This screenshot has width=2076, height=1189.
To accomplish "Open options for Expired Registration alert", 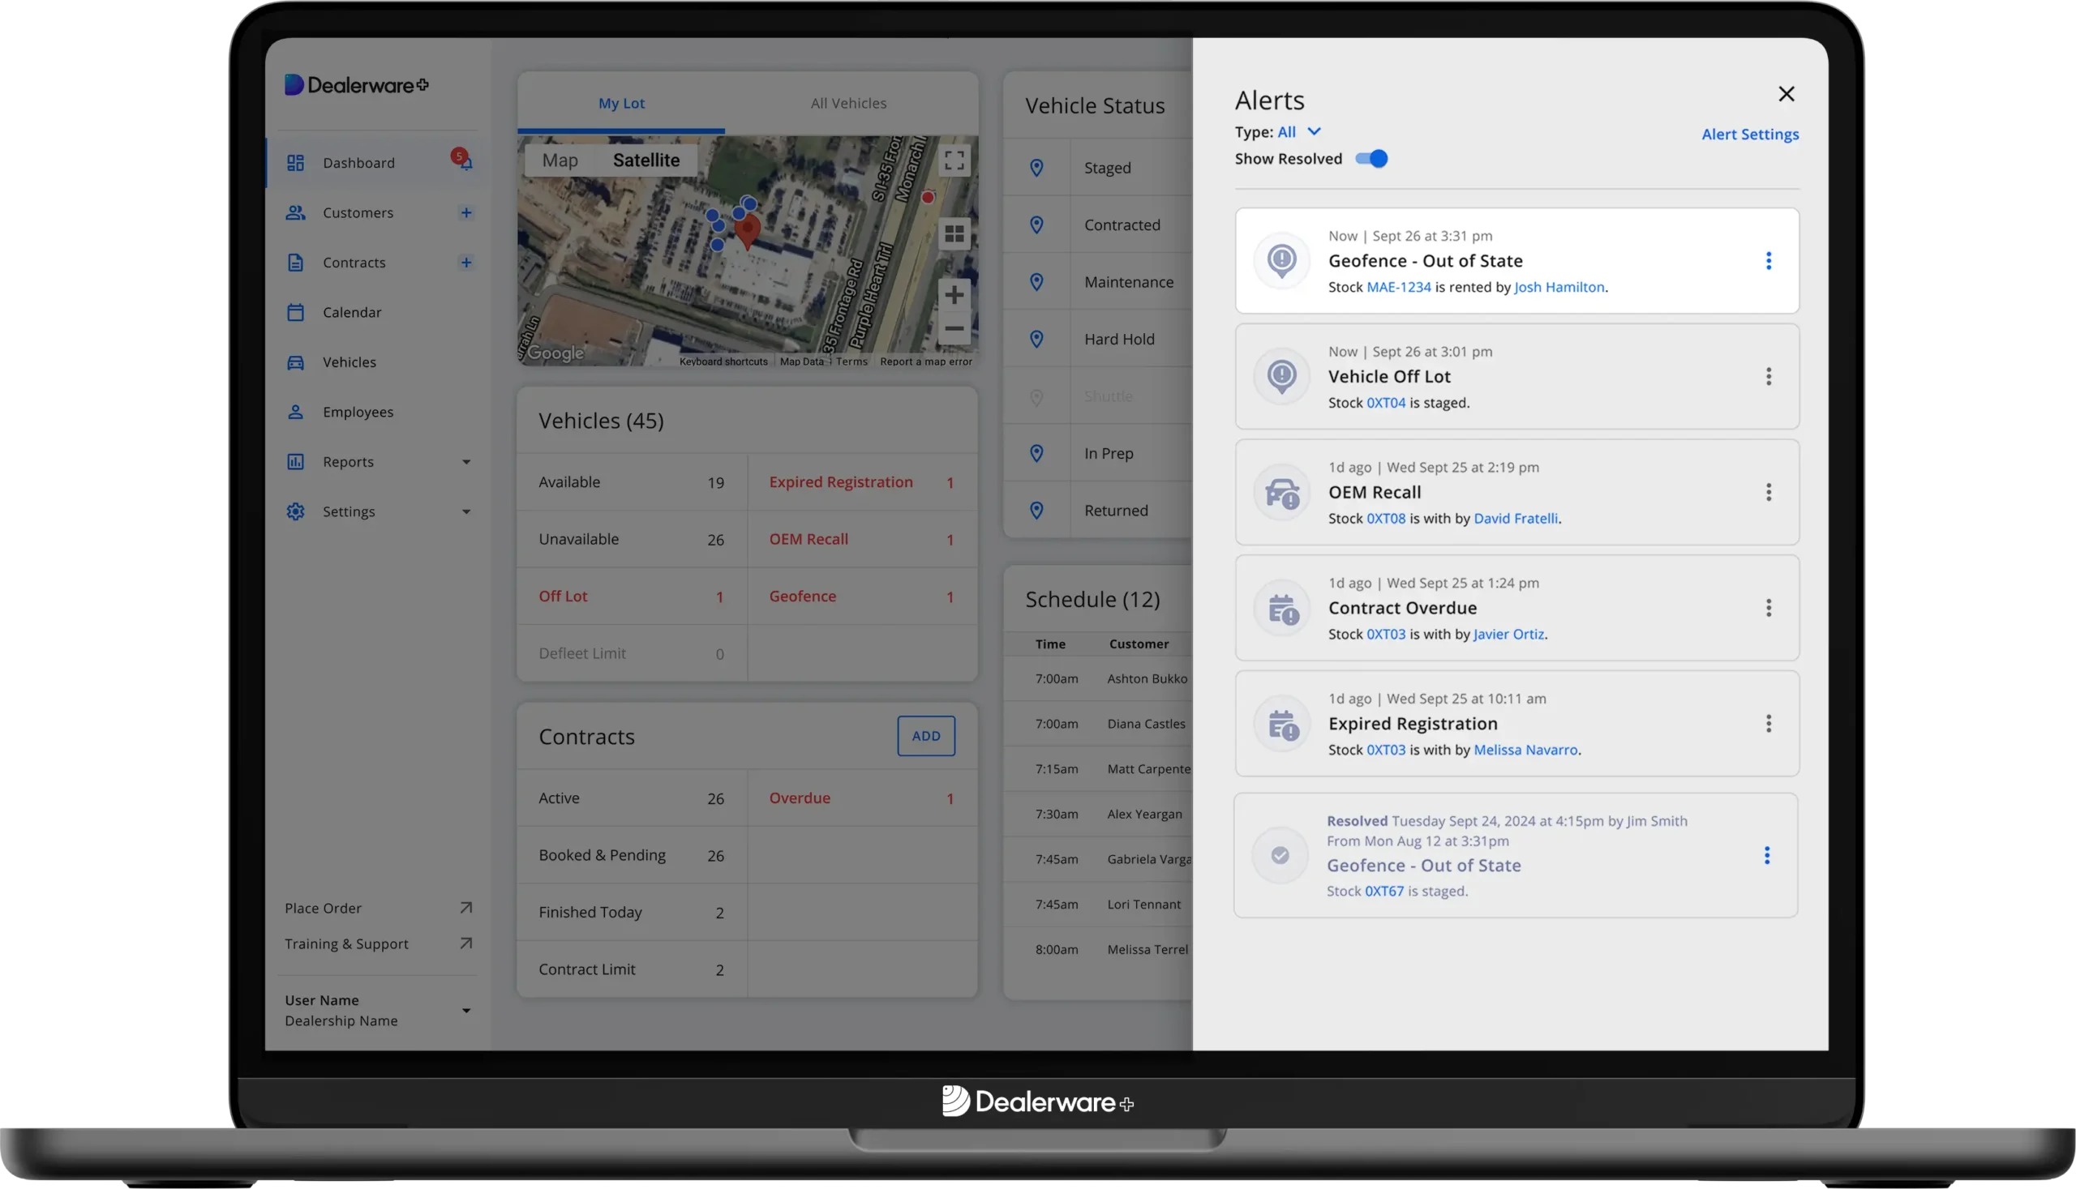I will pos(1769,724).
